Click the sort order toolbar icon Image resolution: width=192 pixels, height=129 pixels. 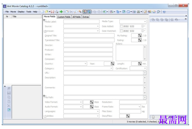click(112, 12)
